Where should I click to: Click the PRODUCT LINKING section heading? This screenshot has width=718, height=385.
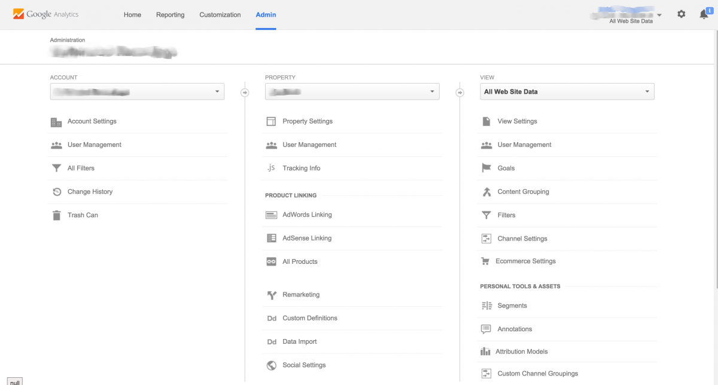point(291,195)
